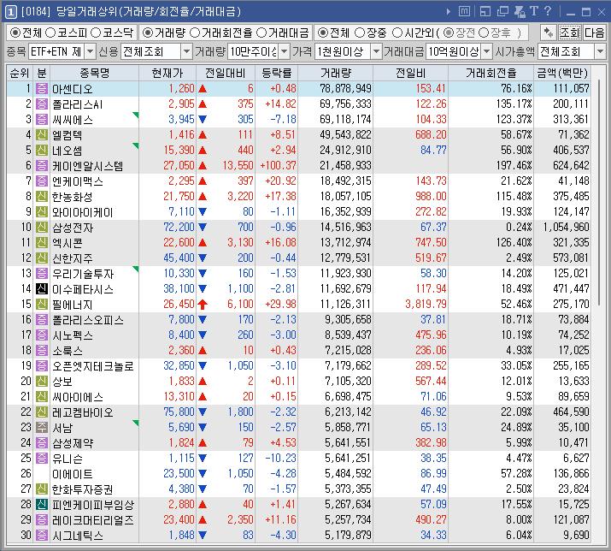Open the 가격 1천원이상 dropdown

(376, 51)
